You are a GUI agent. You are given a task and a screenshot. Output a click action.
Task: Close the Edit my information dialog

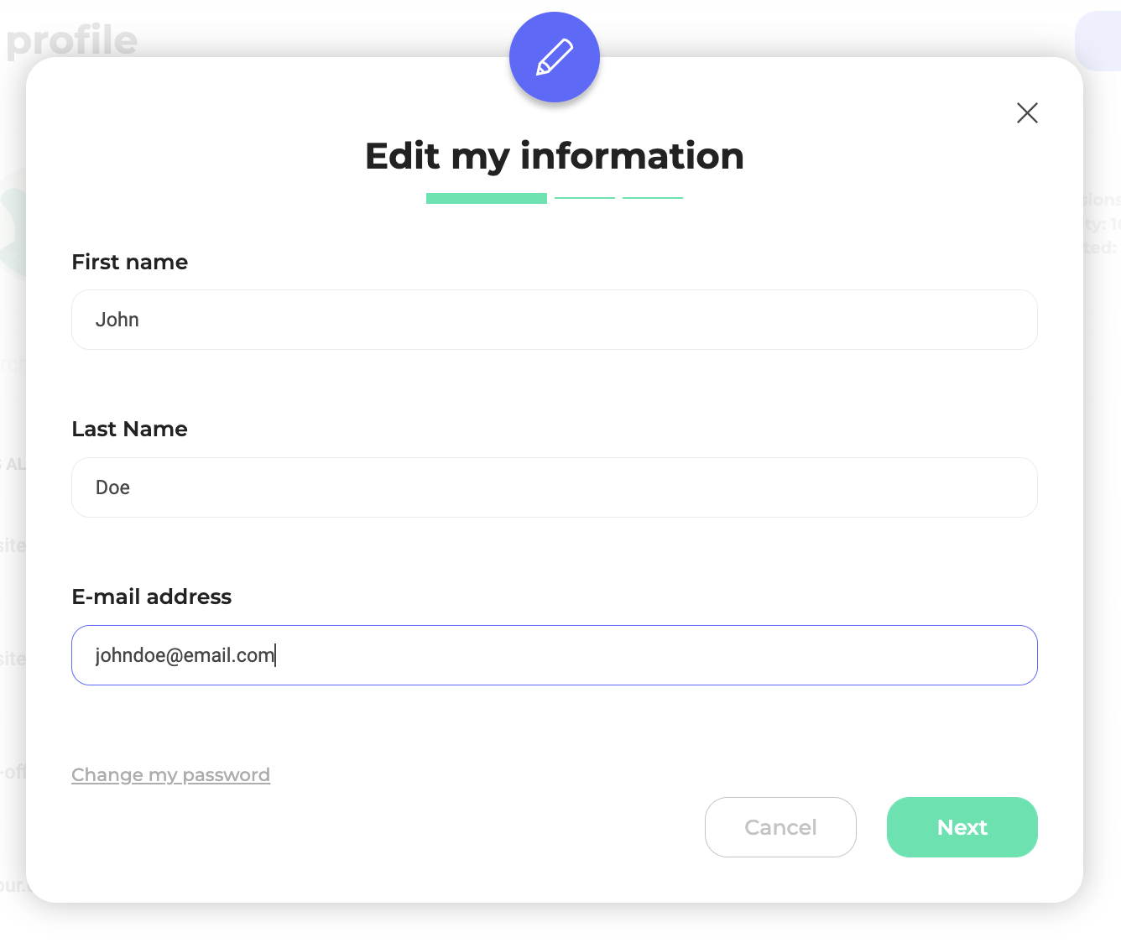point(1027,113)
